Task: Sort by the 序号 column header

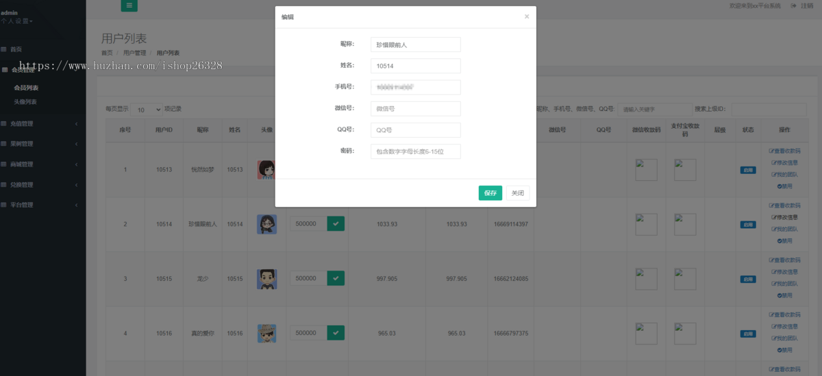Action: pos(125,129)
